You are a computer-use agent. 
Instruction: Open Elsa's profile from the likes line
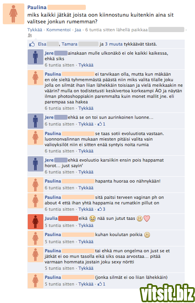coord(42,44)
